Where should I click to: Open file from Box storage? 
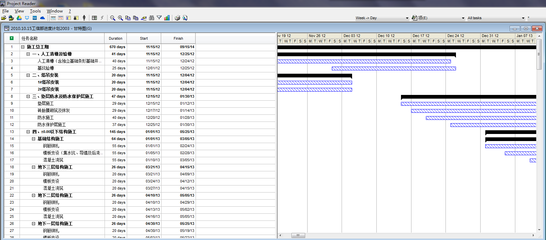pyautogui.click(x=35, y=18)
